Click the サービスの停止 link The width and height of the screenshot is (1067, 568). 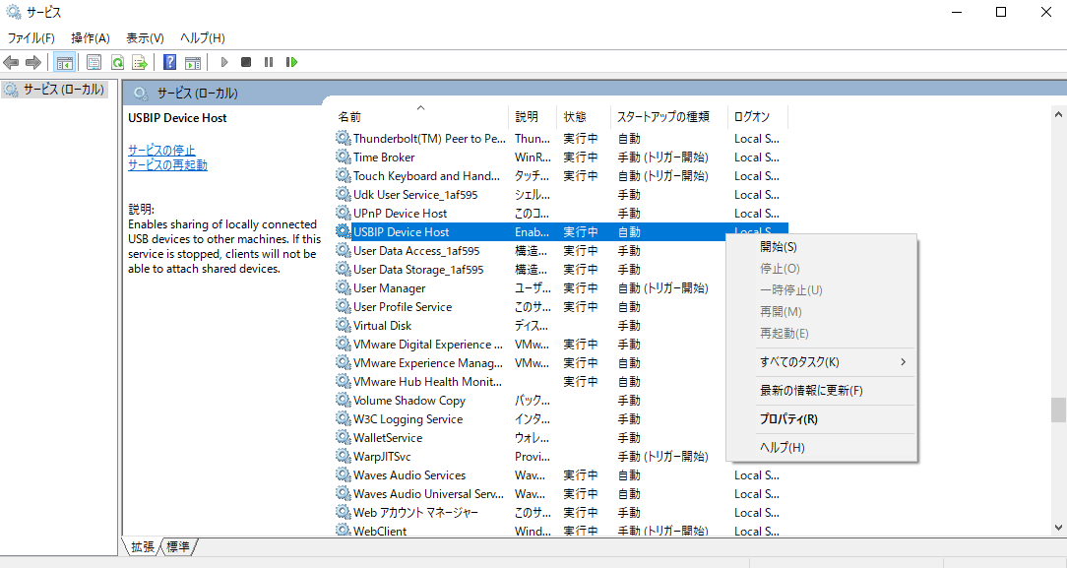pyautogui.click(x=161, y=150)
